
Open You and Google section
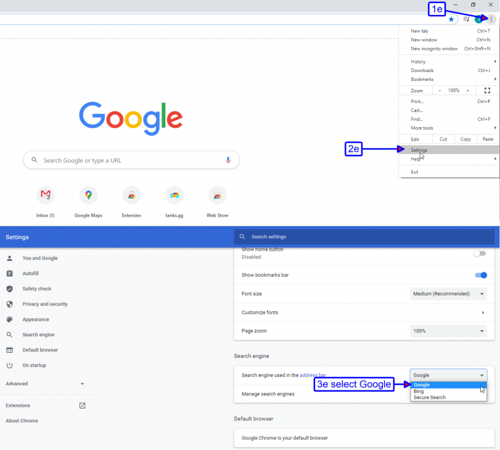point(40,258)
